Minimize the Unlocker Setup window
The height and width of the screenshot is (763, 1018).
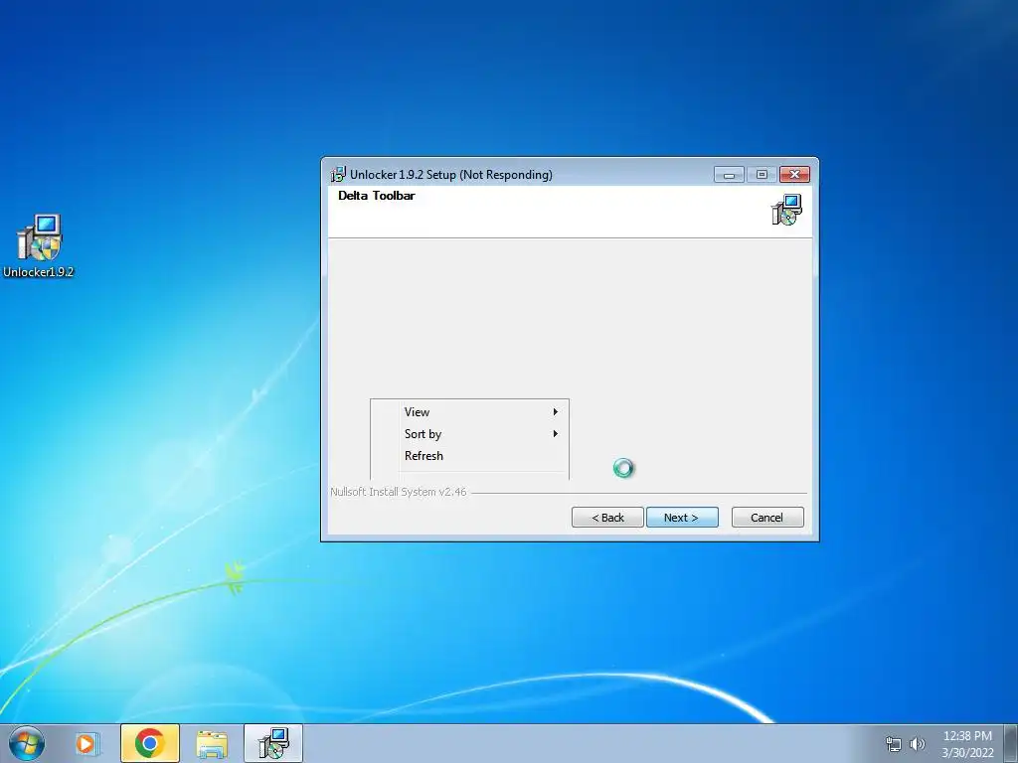pos(729,175)
